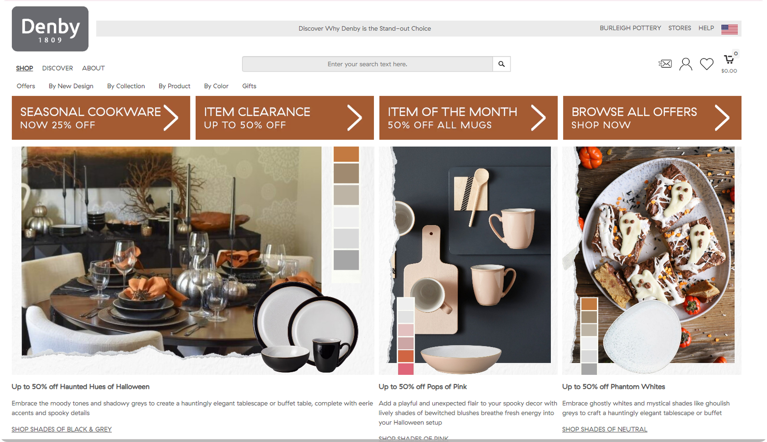Focus the search text field
The height and width of the screenshot is (442, 767).
coord(367,64)
